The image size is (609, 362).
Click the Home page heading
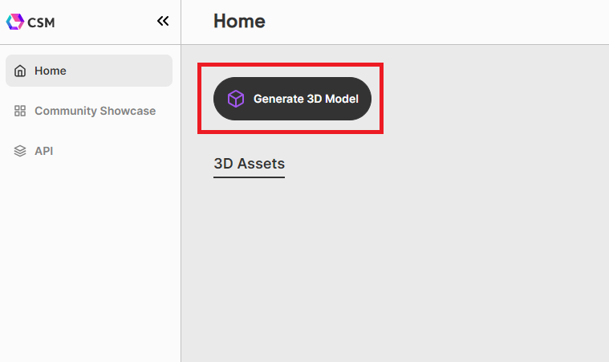pos(239,22)
